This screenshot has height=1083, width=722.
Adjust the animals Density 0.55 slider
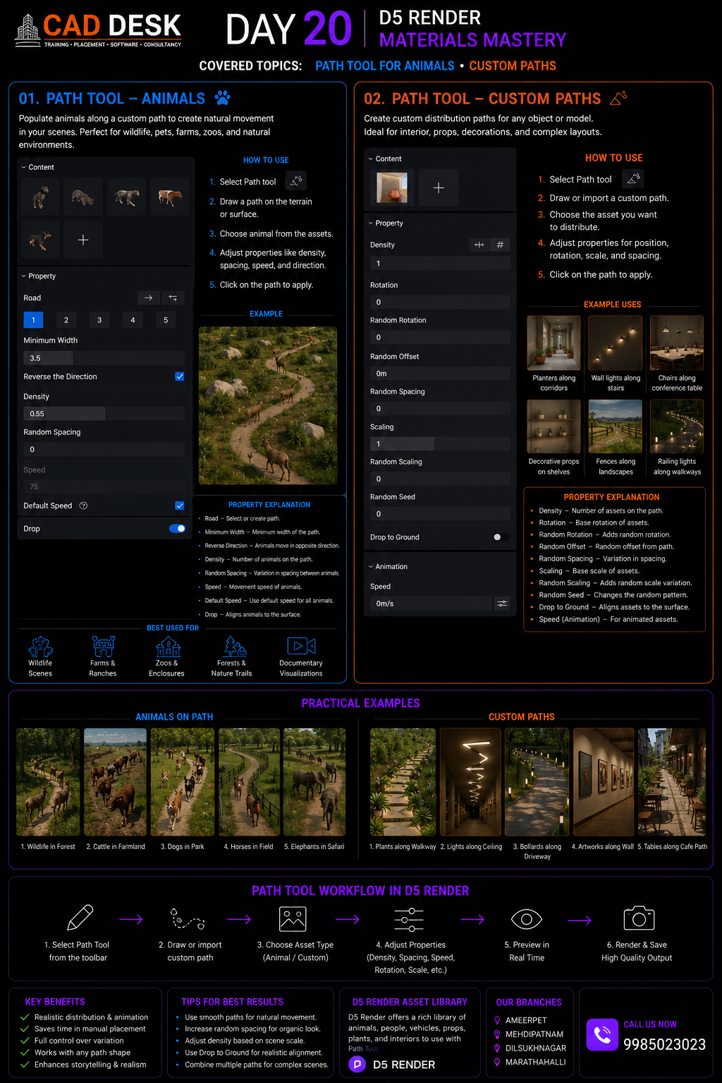104,414
